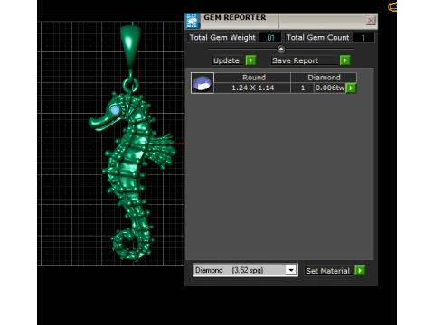Click the Total Gem Count value 1

363,38
